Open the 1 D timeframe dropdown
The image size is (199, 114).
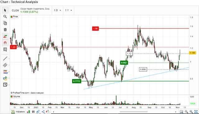(x=57, y=10)
